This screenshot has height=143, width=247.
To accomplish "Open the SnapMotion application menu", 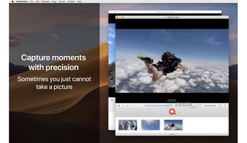I will (22, 1).
